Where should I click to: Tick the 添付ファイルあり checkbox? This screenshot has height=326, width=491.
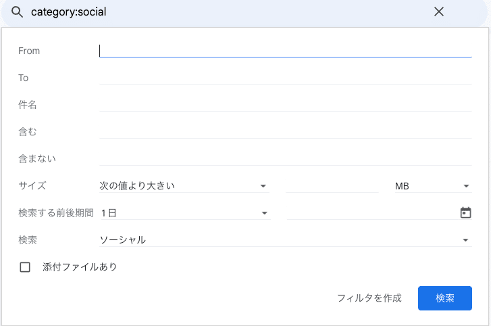tap(25, 267)
